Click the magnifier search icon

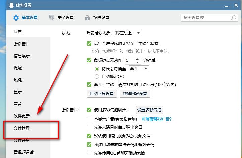[234, 18]
